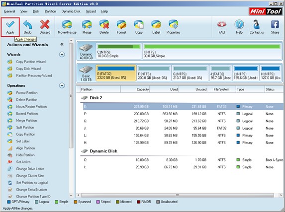Collapse the Wizards section

point(62,55)
